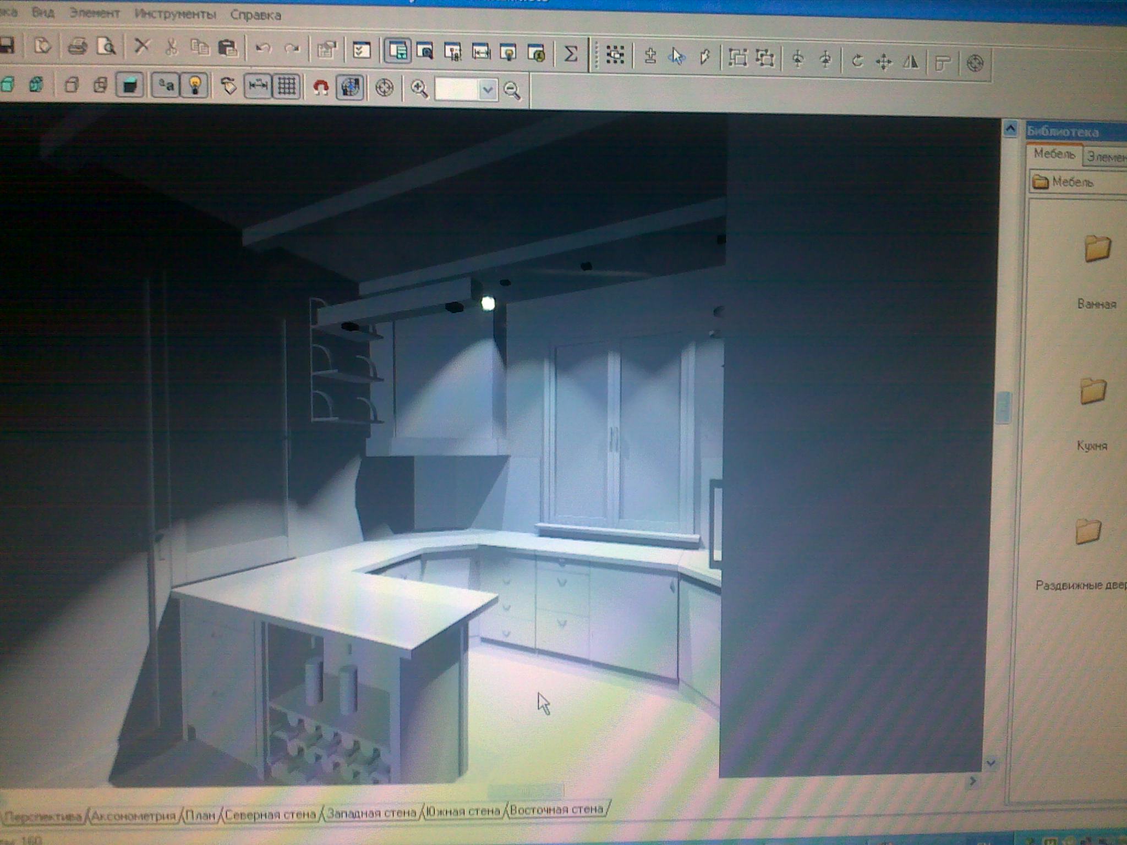Screen dimensions: 1127x845
Task: Click the select-all dotted frame icon
Action: [615, 55]
